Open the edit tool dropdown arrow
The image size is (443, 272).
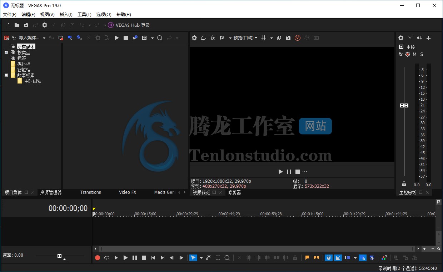tap(201, 258)
